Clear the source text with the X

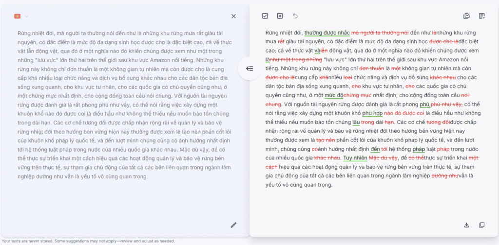pyautogui.click(x=233, y=16)
